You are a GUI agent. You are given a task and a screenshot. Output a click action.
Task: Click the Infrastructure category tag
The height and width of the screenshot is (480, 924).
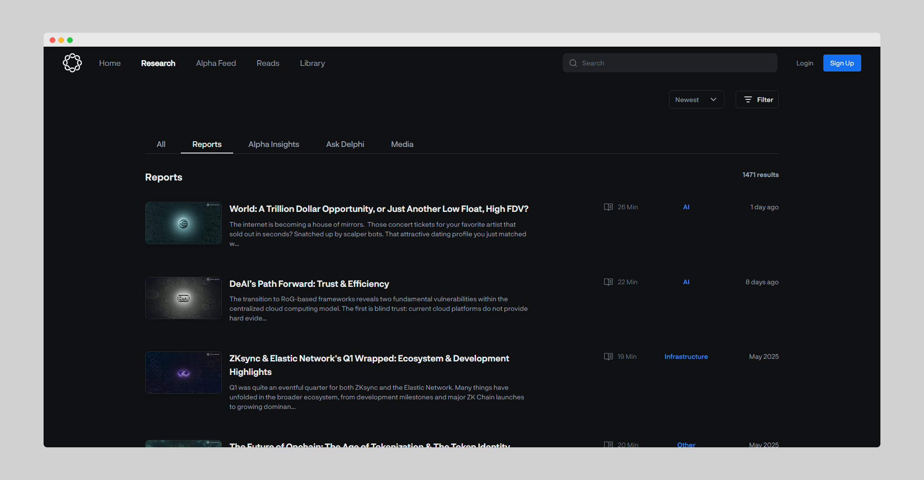click(x=686, y=357)
